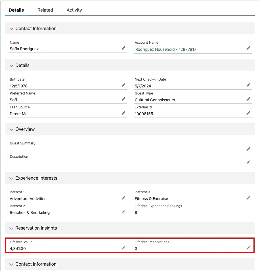Click the edit pencil for Guest Summary
260x271 pixels.
point(248,149)
